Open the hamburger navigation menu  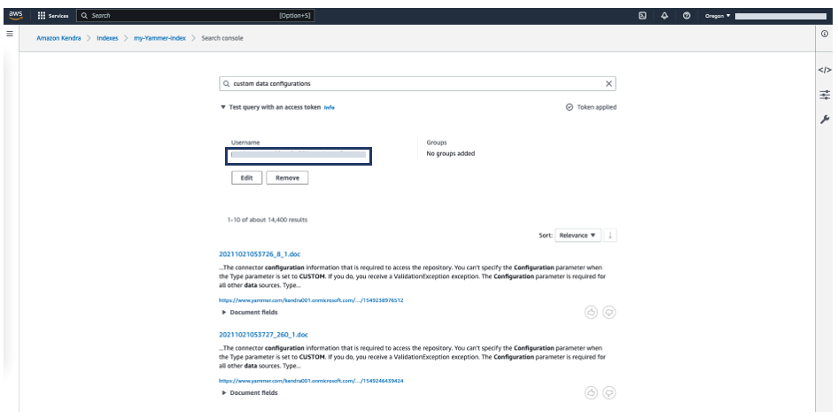pyautogui.click(x=10, y=34)
